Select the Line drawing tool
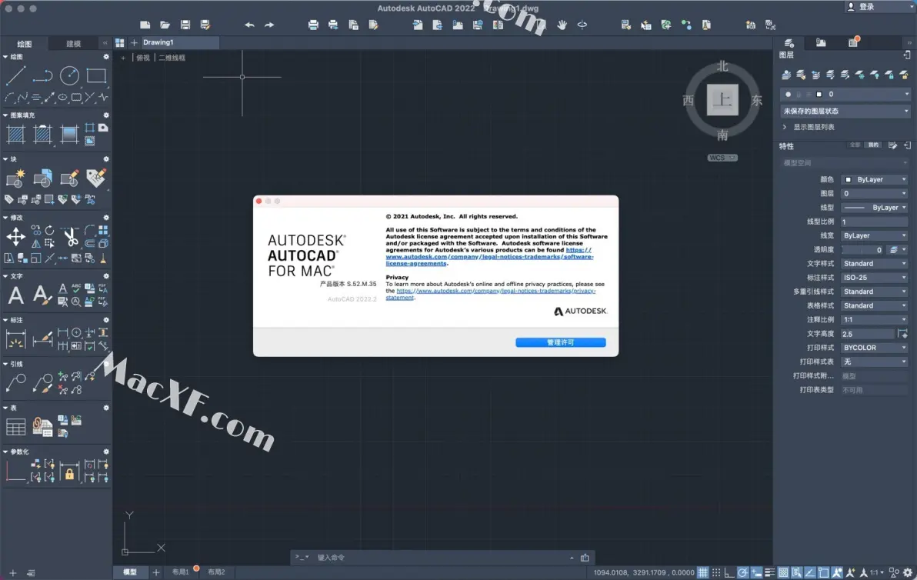 pos(16,75)
